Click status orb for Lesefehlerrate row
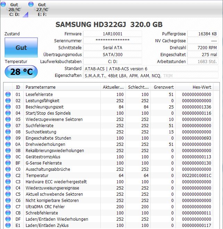223x229 pixels. [8, 94]
